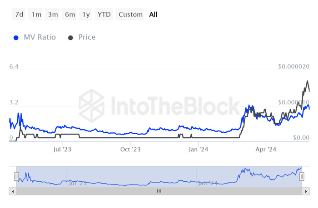318x208 pixels.
Task: Open the Custom date range
Action: (x=129, y=14)
